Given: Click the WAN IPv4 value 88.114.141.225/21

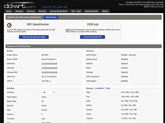Looking at the screenshot, I should (49, 77).
